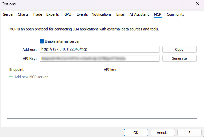The width and height of the screenshot is (204, 137).
Task: Toggle Enable internal server checkbox
Action: (42, 41)
